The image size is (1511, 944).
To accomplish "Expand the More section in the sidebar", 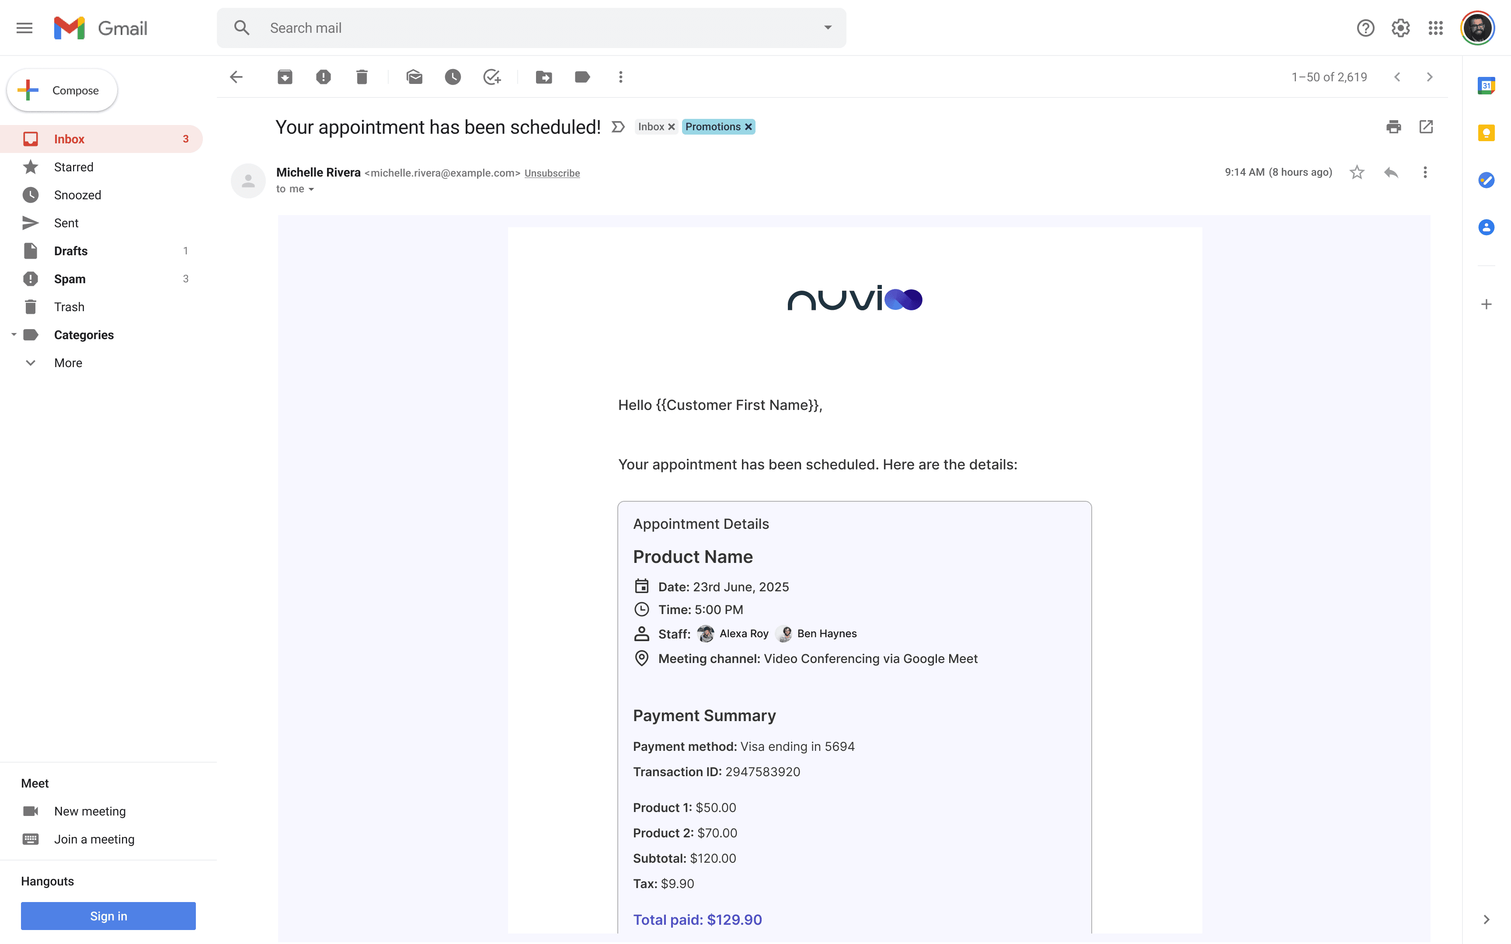I will [67, 363].
